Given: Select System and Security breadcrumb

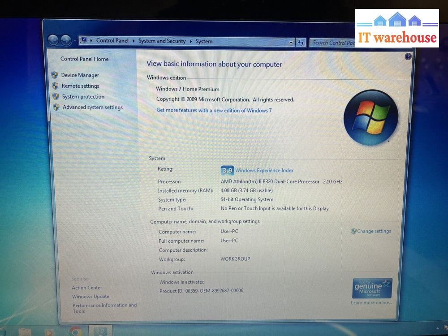Looking at the screenshot, I should (162, 41).
